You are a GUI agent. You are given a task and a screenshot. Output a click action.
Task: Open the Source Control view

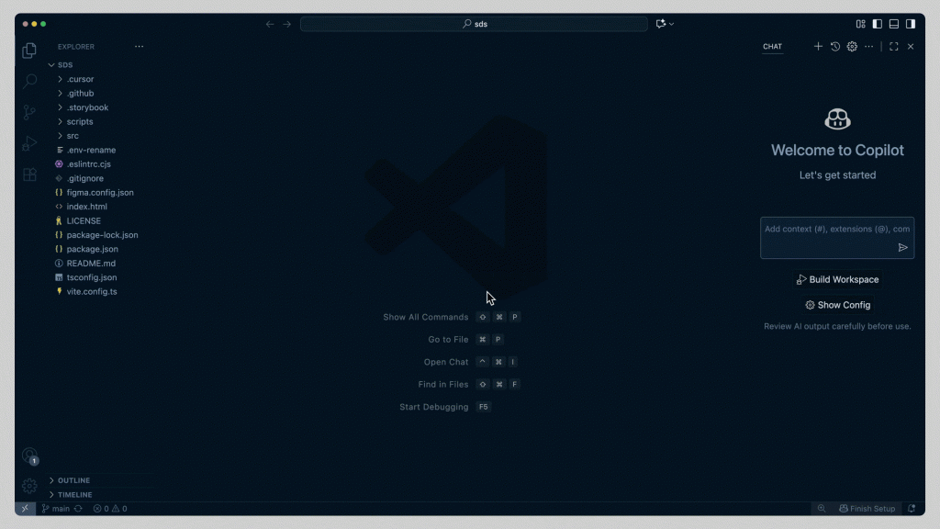[x=29, y=112]
